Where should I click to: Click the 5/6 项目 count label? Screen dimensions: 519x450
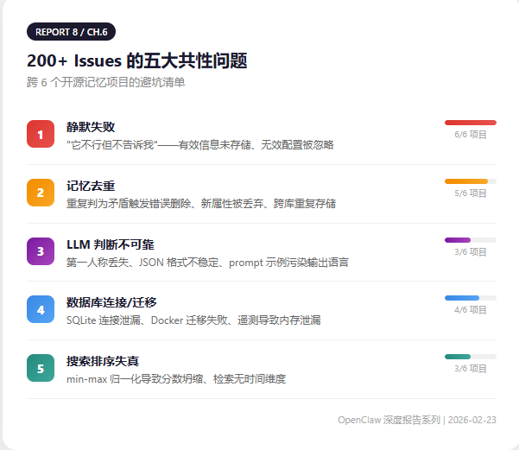click(x=471, y=193)
